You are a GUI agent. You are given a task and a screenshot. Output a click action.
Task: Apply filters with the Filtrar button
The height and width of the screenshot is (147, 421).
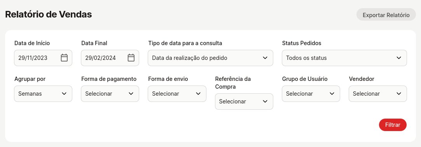click(393, 125)
